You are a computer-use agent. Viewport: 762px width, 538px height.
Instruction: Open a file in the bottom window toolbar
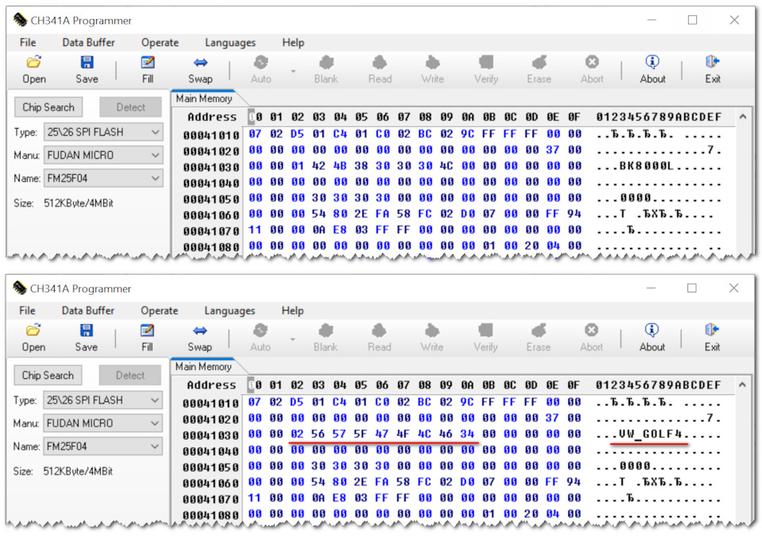pos(33,338)
